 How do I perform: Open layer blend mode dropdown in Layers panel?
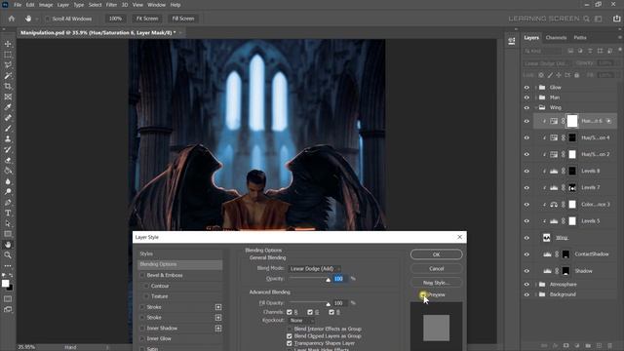tap(547, 63)
